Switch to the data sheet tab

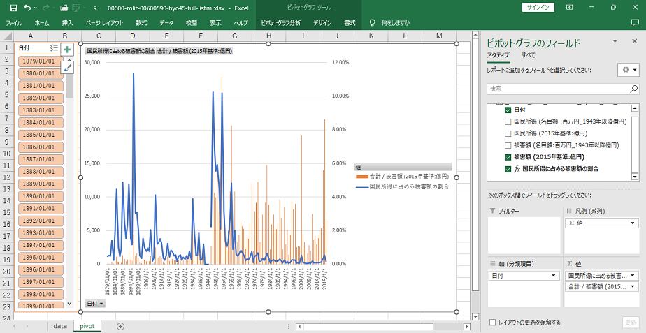(x=60, y=326)
